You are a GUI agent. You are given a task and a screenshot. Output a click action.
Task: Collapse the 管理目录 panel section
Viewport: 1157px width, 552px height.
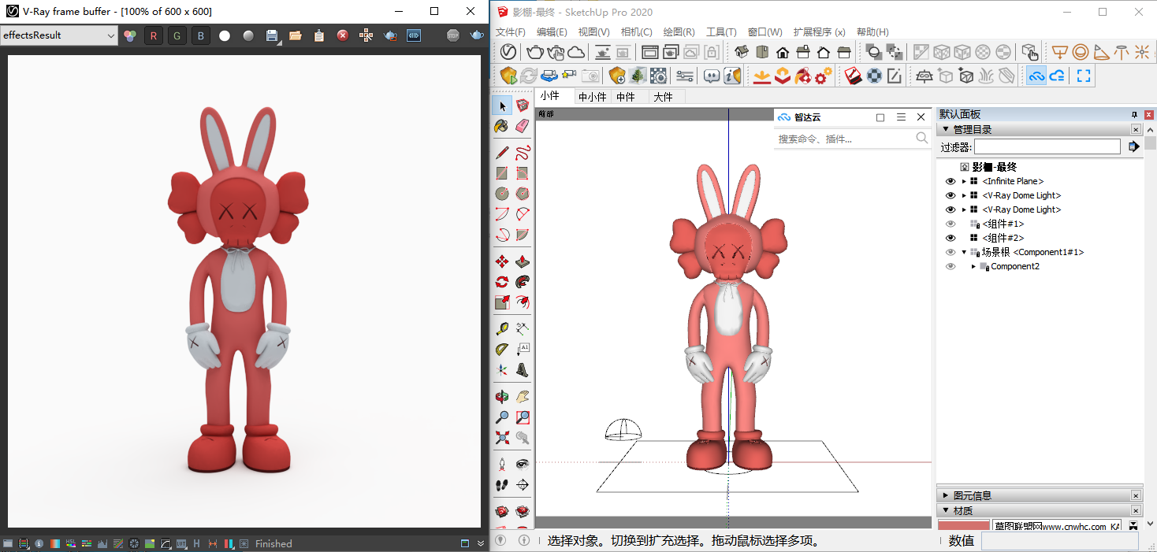tap(946, 129)
